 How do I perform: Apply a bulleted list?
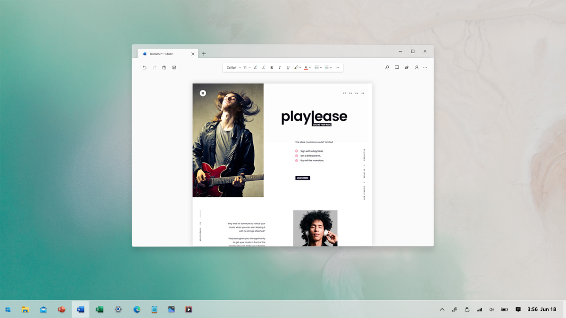(317, 68)
